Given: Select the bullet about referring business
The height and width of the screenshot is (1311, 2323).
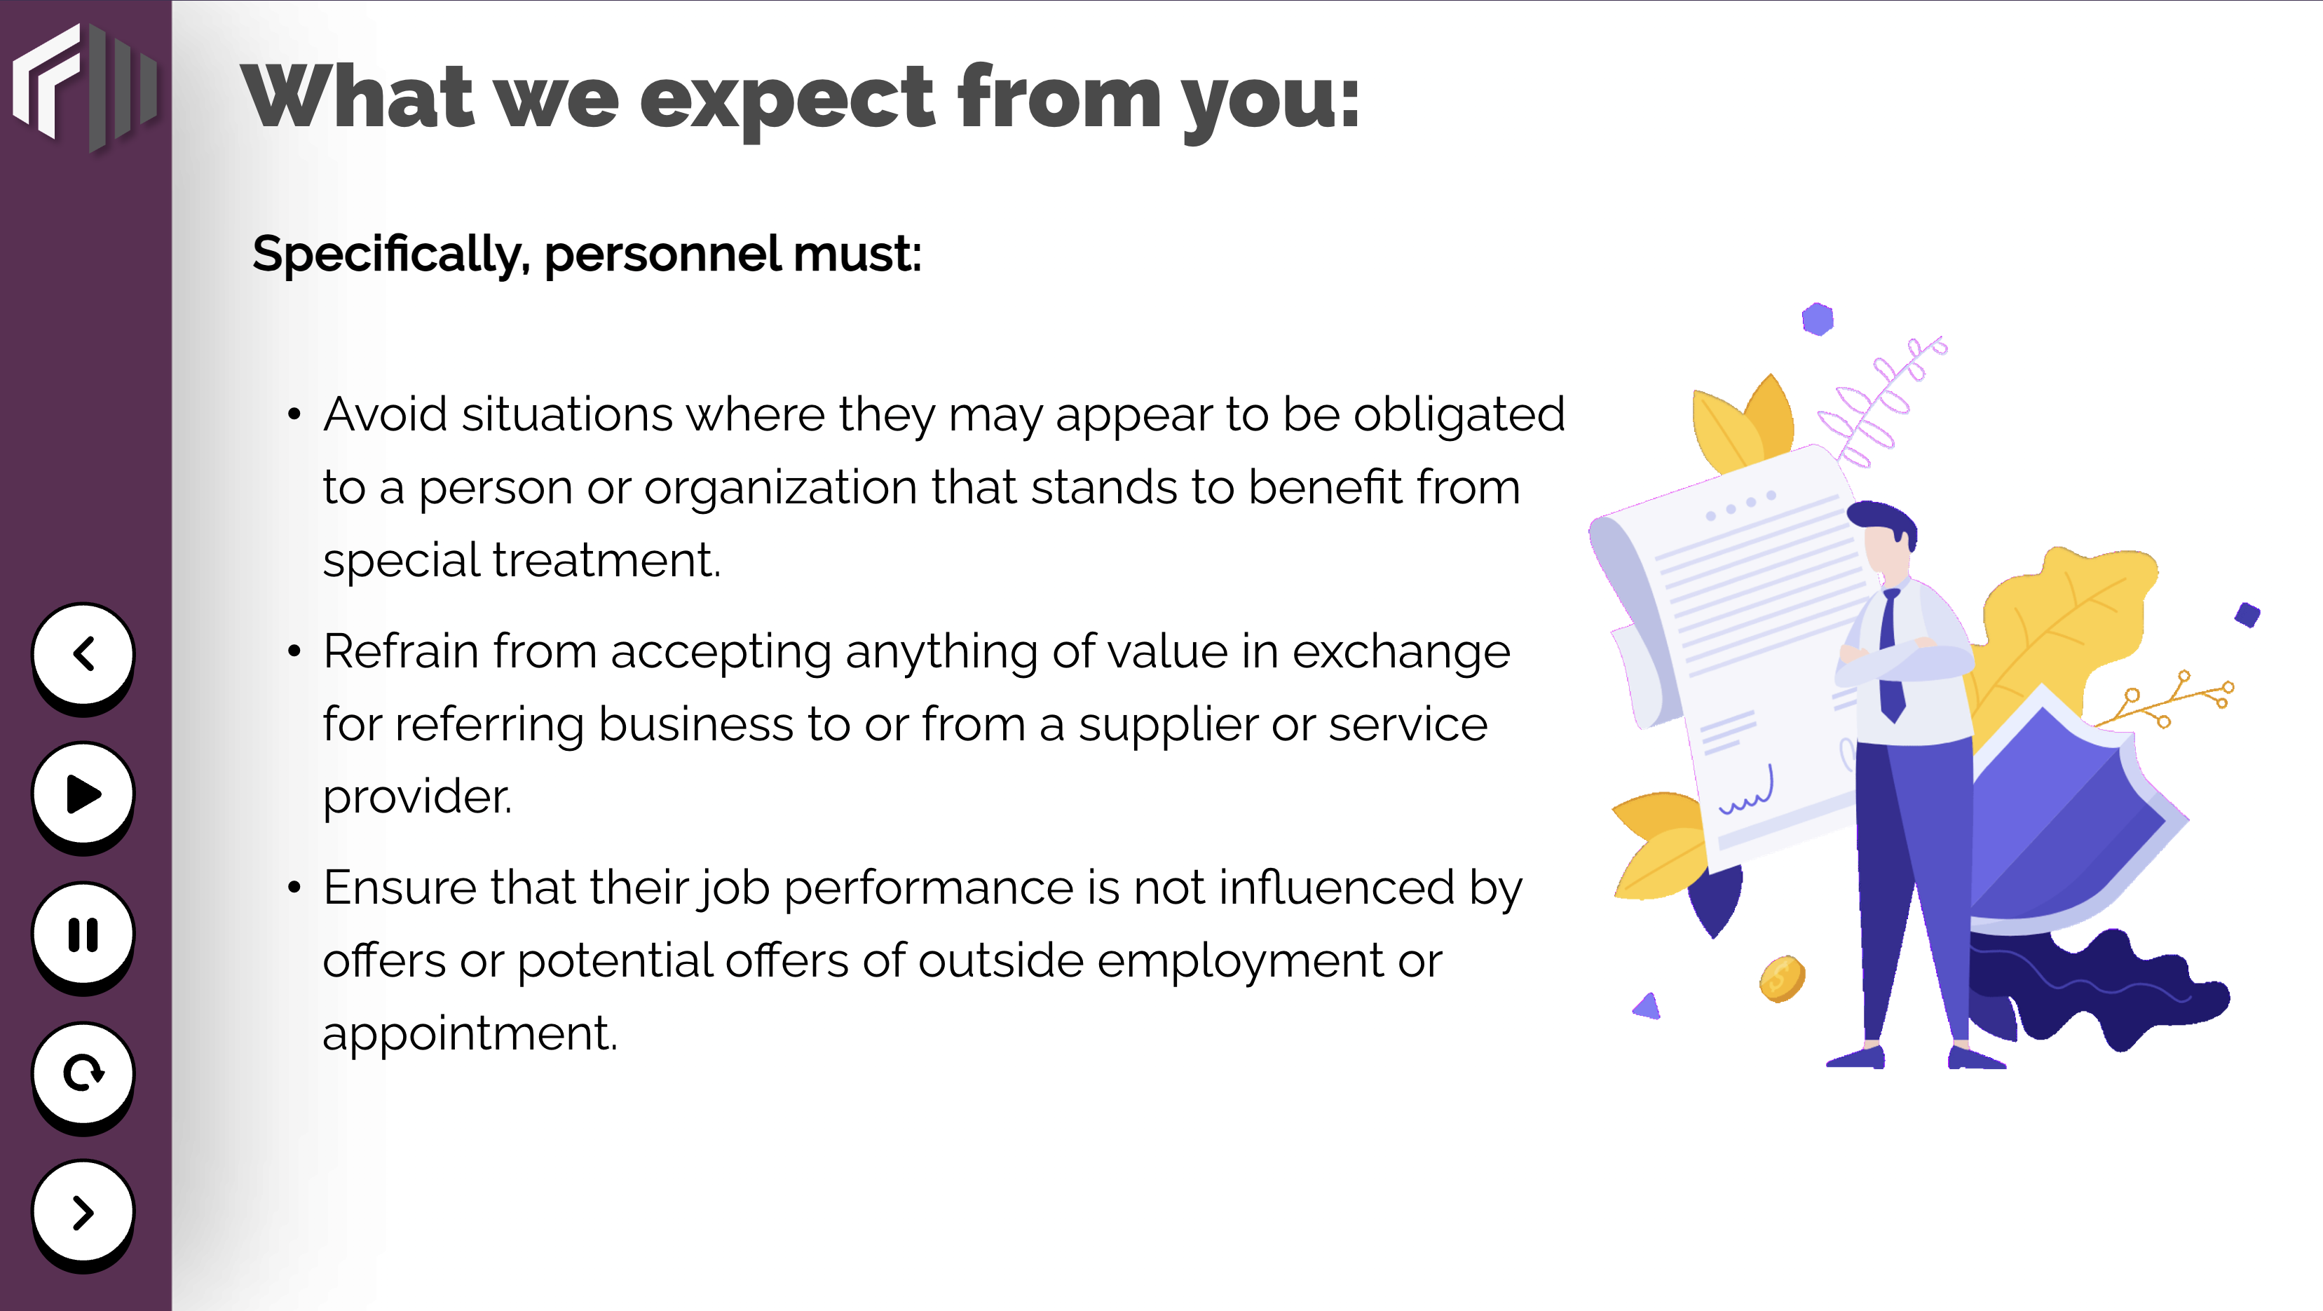Looking at the screenshot, I should tap(898, 723).
